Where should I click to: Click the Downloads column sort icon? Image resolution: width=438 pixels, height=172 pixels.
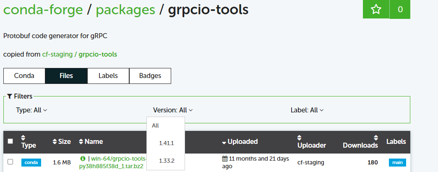[375, 138]
